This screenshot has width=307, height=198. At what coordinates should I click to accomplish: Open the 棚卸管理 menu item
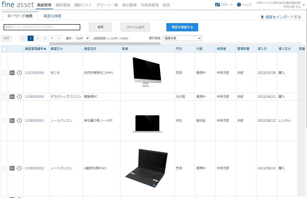pos(63,5)
